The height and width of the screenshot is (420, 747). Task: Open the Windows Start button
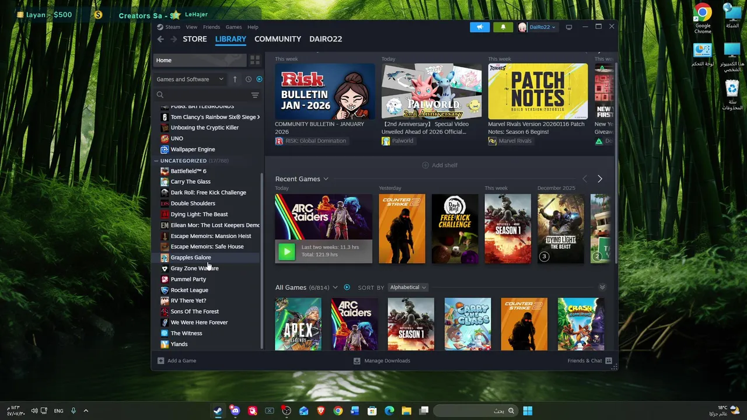[528, 411]
